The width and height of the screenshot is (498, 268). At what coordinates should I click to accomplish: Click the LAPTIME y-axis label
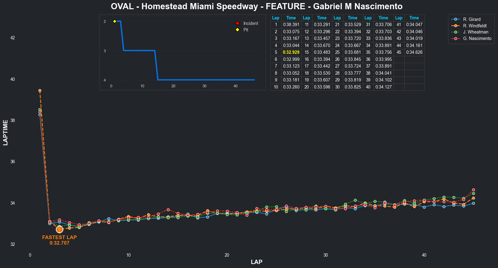5,132
